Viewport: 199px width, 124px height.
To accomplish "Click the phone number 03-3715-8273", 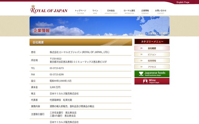I will click(57, 68).
